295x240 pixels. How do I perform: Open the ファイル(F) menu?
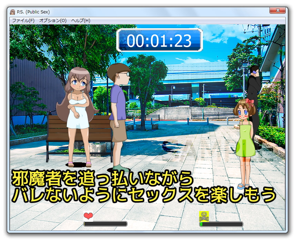tap(23, 21)
